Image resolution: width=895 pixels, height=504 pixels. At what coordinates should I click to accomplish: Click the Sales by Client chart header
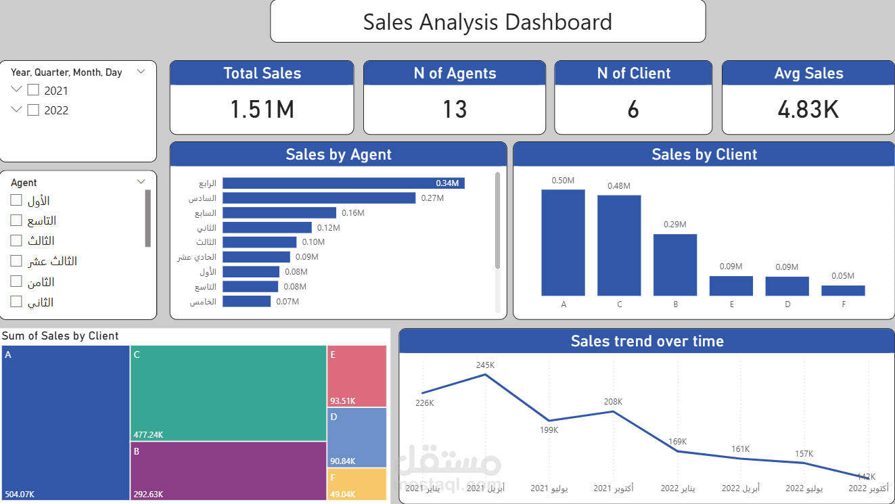click(704, 154)
